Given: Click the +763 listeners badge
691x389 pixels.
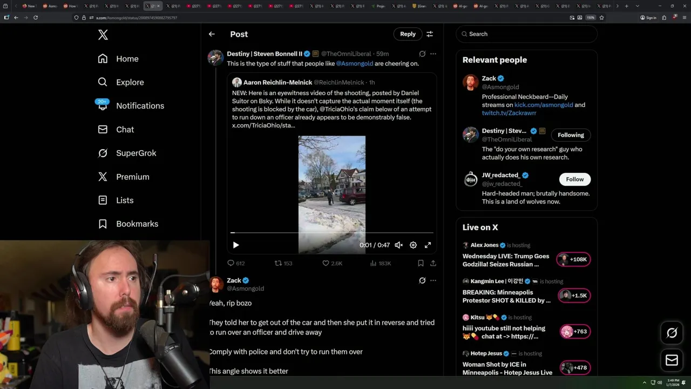Looking at the screenshot, I should (574, 332).
